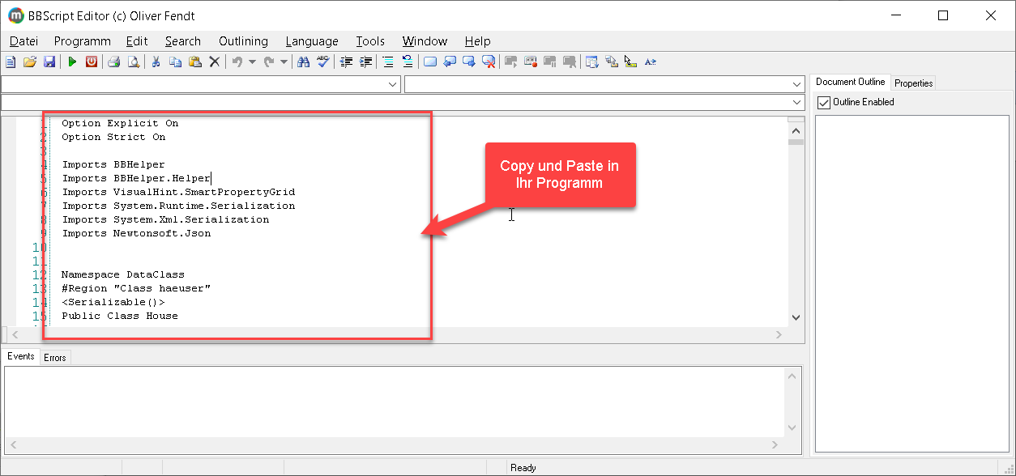Expand the right member selector combo box

pyautogui.click(x=796, y=84)
